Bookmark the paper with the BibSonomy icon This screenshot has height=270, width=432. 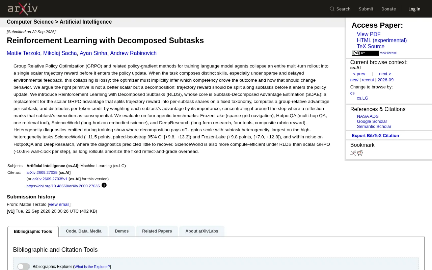(353, 153)
